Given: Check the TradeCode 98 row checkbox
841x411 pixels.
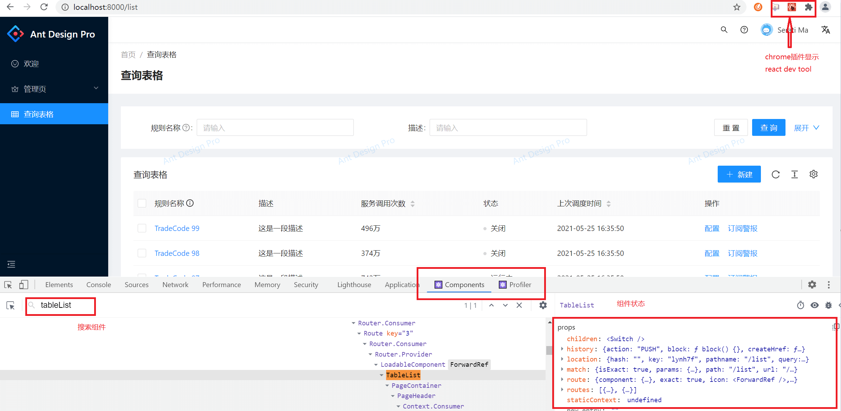Looking at the screenshot, I should tap(142, 253).
